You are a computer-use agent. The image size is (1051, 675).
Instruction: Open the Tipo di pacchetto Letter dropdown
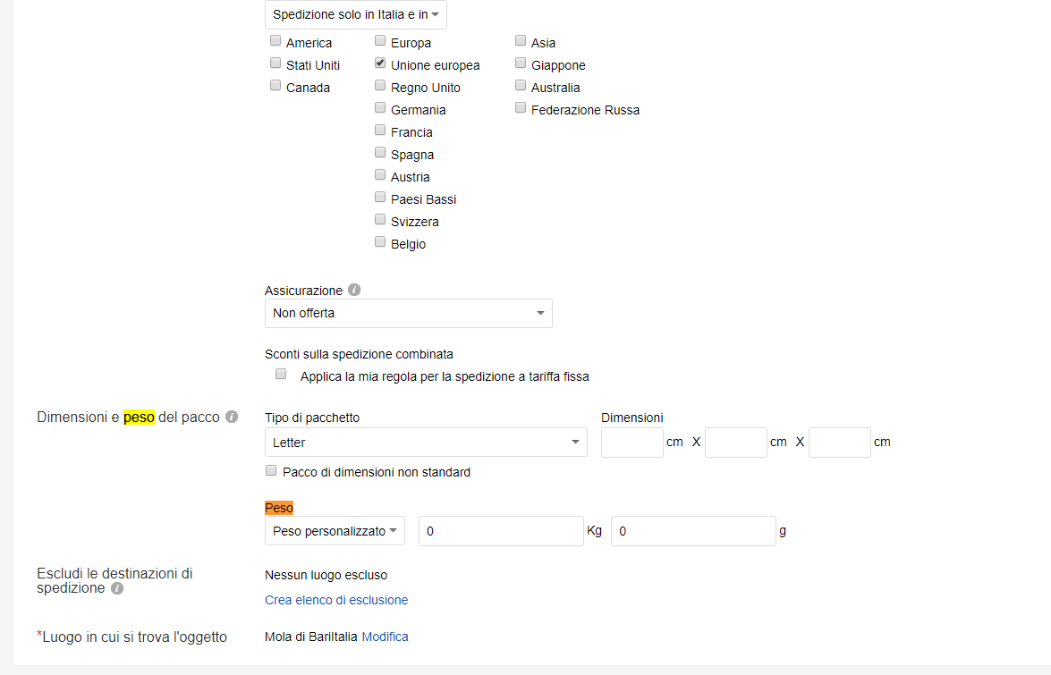click(x=426, y=443)
